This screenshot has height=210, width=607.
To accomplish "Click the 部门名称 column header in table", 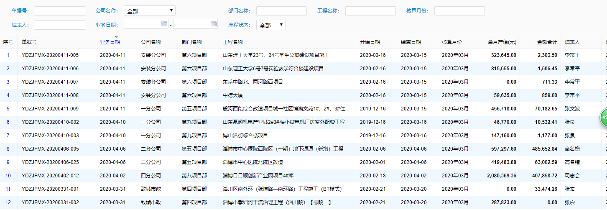I will click(x=192, y=42).
